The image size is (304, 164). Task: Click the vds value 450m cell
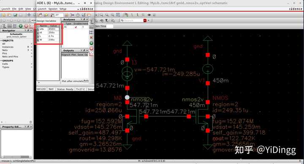54,29
